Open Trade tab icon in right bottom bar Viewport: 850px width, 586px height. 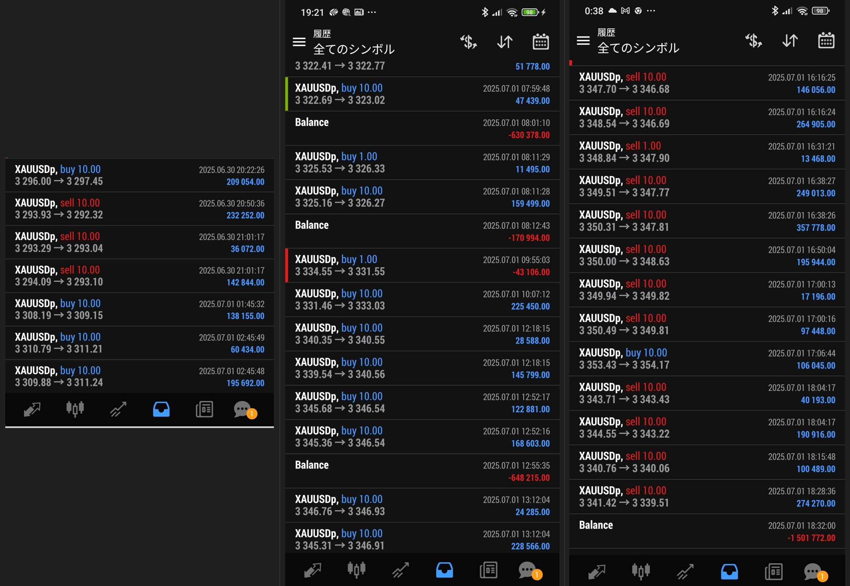tap(685, 571)
